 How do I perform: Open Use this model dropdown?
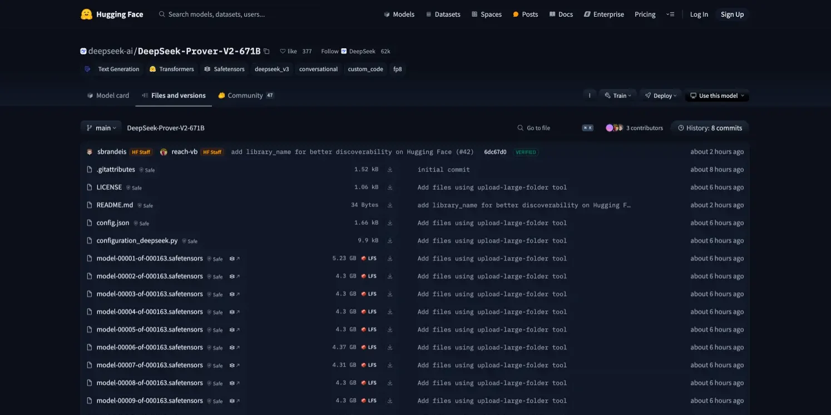point(717,96)
